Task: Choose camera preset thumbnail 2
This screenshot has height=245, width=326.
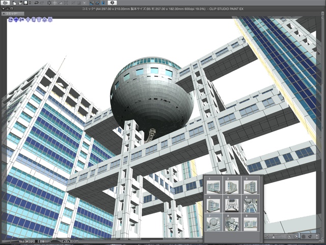Action: coord(232,185)
